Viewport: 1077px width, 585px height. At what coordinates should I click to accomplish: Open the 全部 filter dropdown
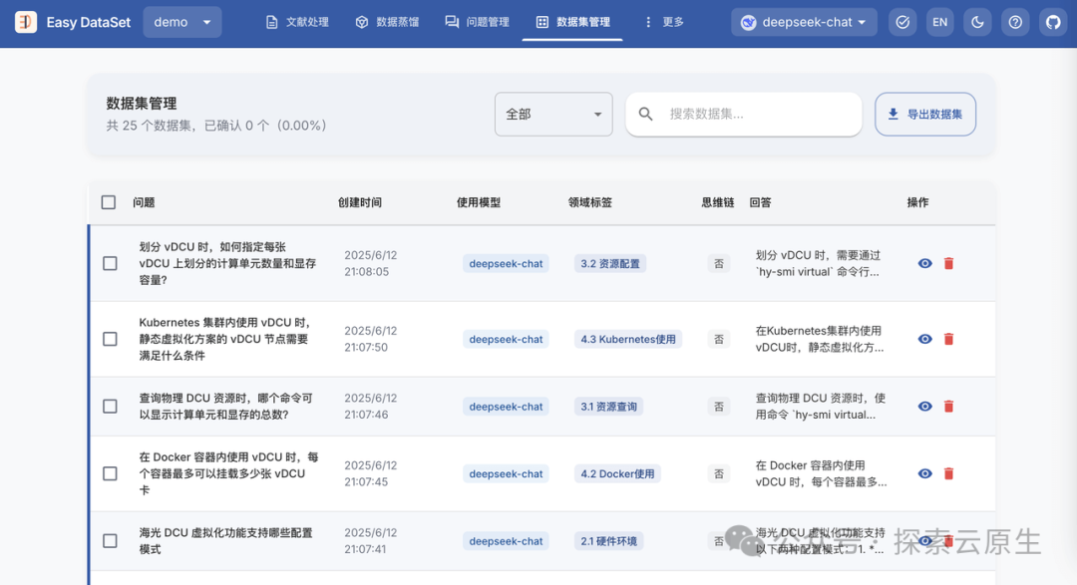coord(553,114)
